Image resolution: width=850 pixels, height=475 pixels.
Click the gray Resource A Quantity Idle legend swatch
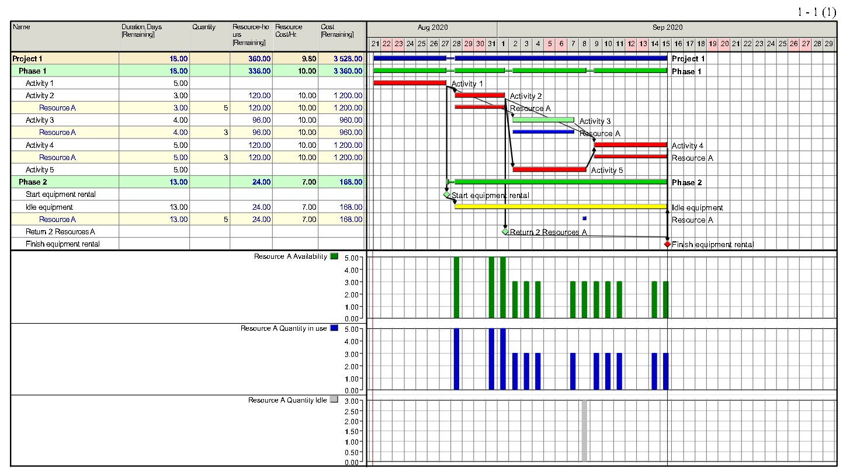[334, 400]
